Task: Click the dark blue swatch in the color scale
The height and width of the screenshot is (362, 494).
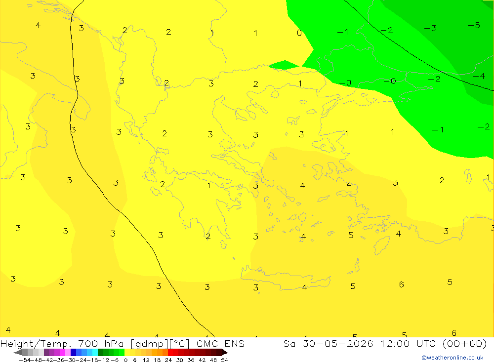Action: click(73, 352)
